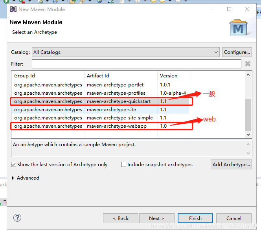261x233 pixels.
Task: Click version 1.0.1 of portlet archetype
Action: click(165, 85)
